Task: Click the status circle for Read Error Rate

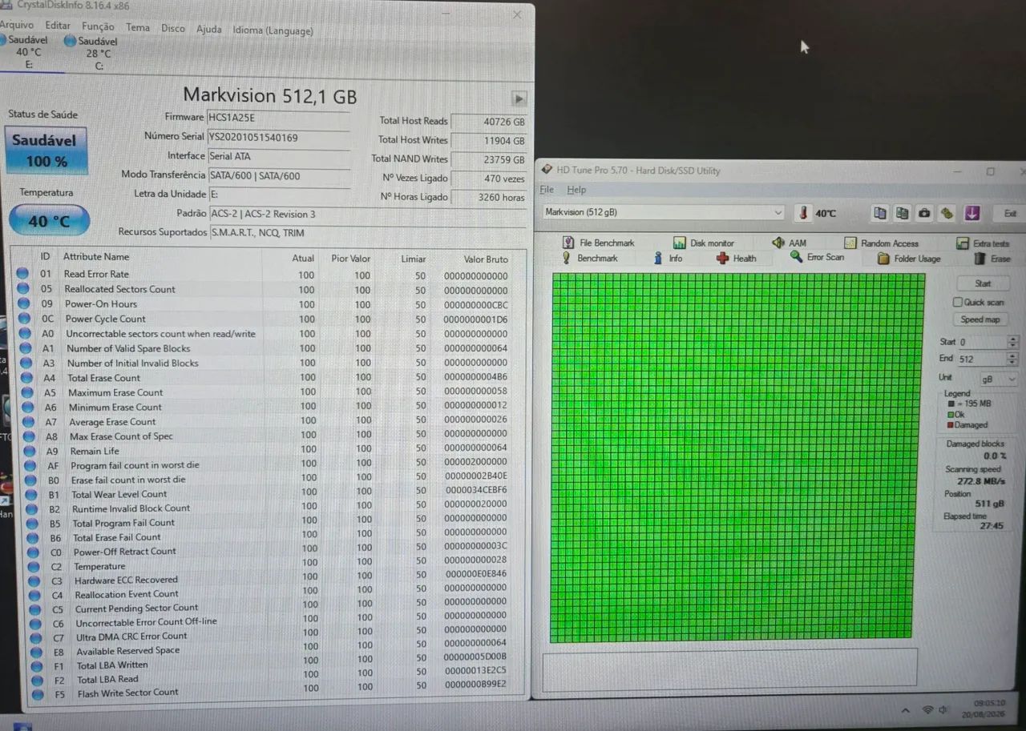Action: [x=23, y=274]
